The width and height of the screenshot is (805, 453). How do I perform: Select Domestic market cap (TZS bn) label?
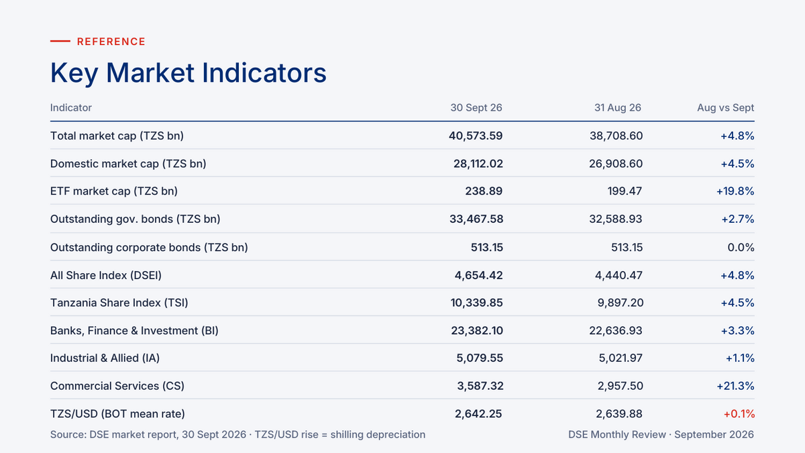tap(128, 164)
